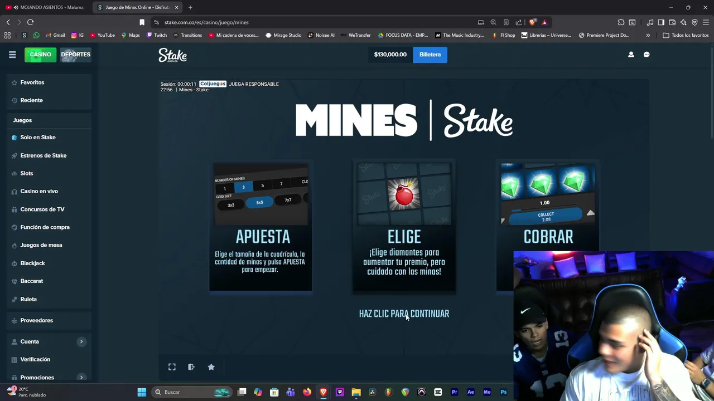The height and width of the screenshot is (401, 714).
Task: Open After Effects from the taskbar
Action: pos(470,392)
